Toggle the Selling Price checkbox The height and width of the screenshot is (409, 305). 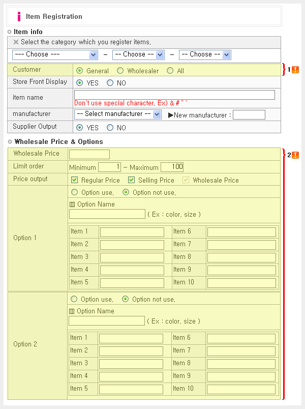click(x=132, y=180)
